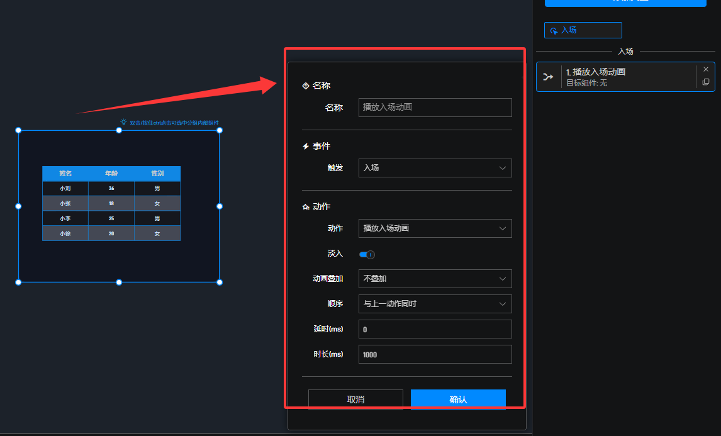Open the 动画叠加 dropdown showing 不叠加
Image resolution: width=721 pixels, height=436 pixels.
coord(435,279)
